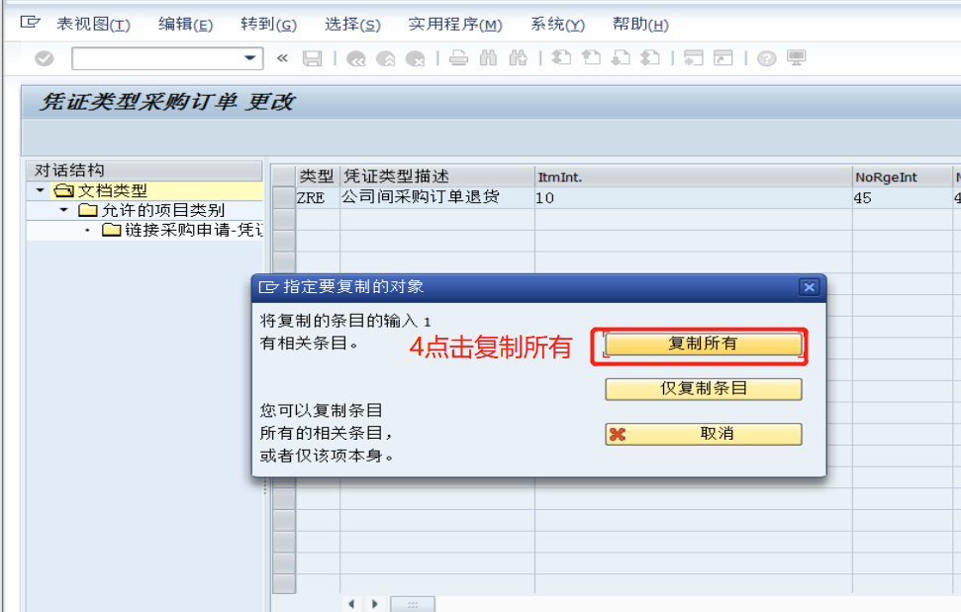Click the Find Next binoculars-plus icon
The width and height of the screenshot is (961, 612).
517,57
